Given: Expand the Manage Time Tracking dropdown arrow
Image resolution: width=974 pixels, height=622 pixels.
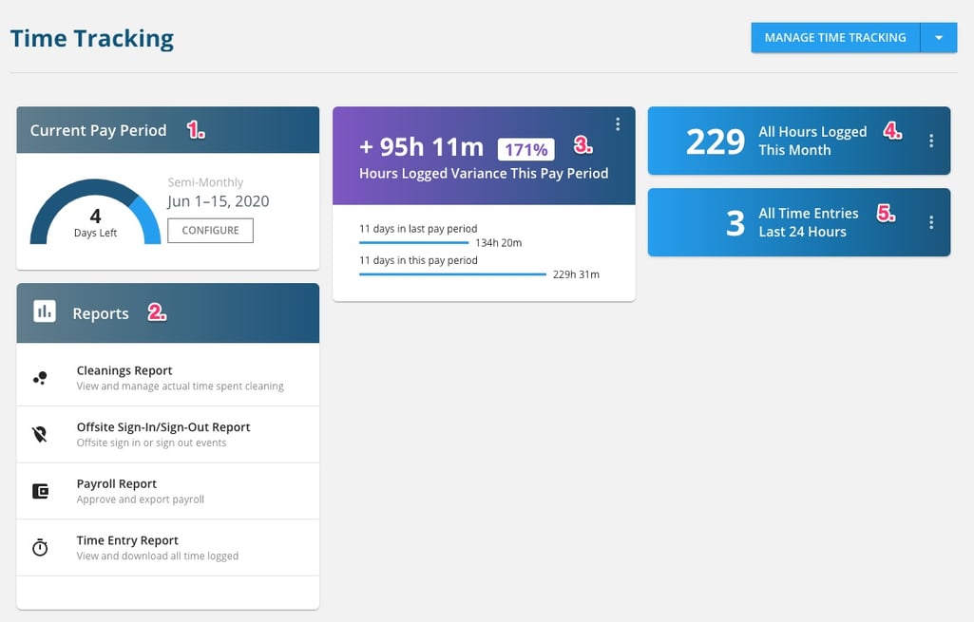Looking at the screenshot, I should 939,38.
